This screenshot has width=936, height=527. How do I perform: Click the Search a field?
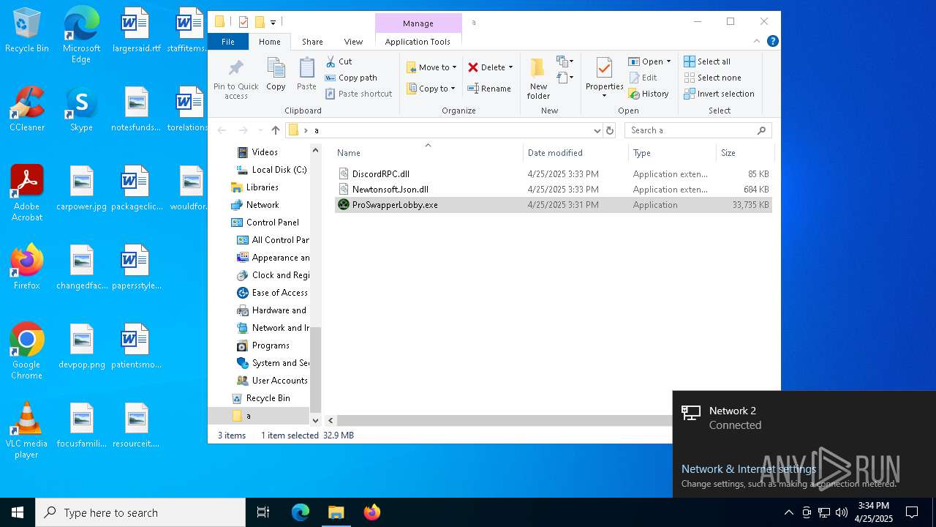tap(698, 130)
